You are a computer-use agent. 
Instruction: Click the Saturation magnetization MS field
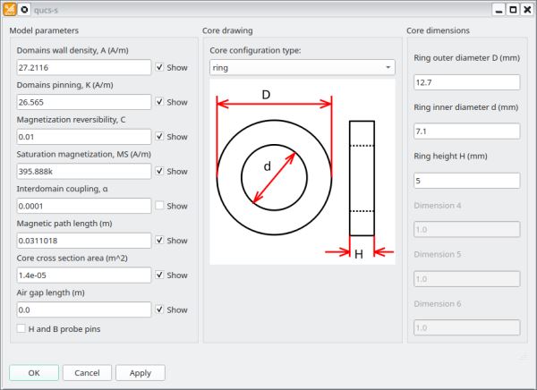84,171
